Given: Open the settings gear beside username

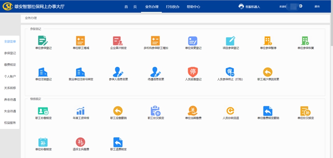Looking at the screenshot, I should (301, 6).
